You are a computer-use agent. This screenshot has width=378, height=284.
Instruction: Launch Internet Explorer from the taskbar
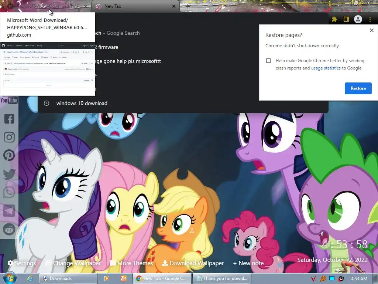tap(30, 278)
